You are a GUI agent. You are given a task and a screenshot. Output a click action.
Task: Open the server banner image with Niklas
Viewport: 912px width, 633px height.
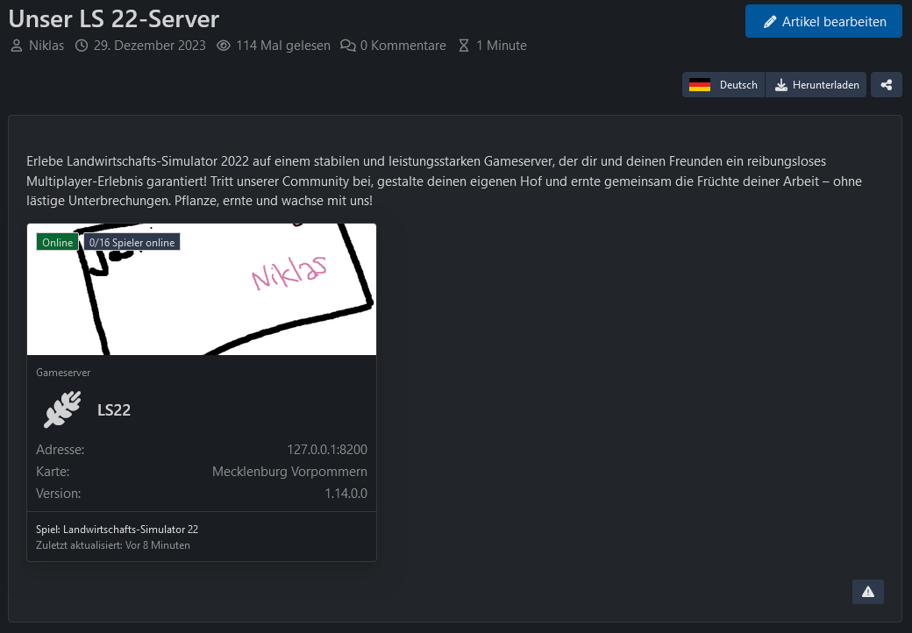click(x=202, y=289)
